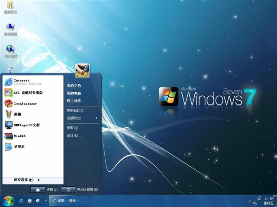Image resolution: width=277 pixels, height=207 pixels.
Task: Open Internet Explorer from the Start menu
Action: pyautogui.click(x=22, y=82)
